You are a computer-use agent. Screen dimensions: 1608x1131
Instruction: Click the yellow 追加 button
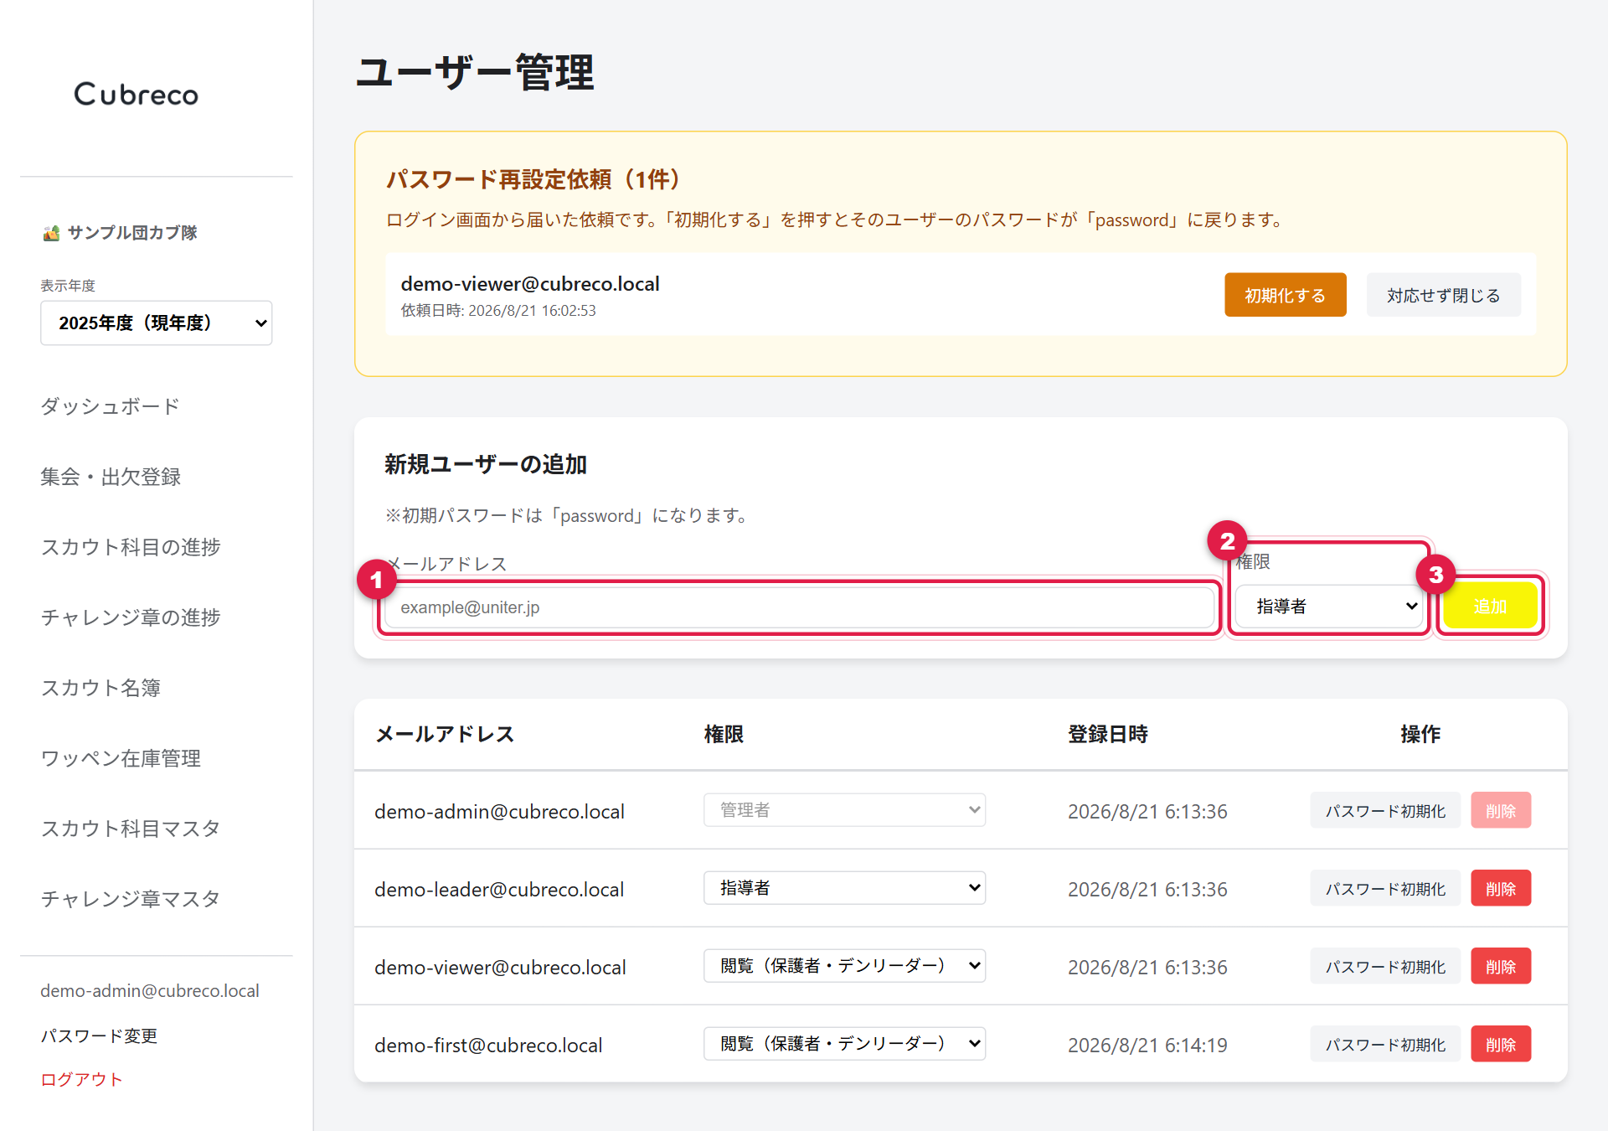[1490, 606]
